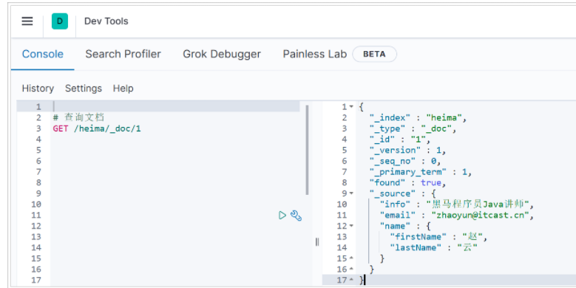Image resolution: width=576 pixels, height=288 pixels.
Task: Switch to the Console tab
Action: point(43,54)
